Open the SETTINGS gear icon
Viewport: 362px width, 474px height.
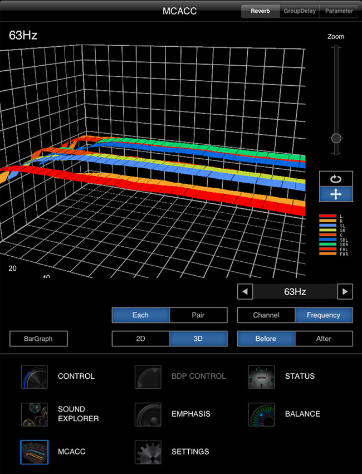coord(148,452)
